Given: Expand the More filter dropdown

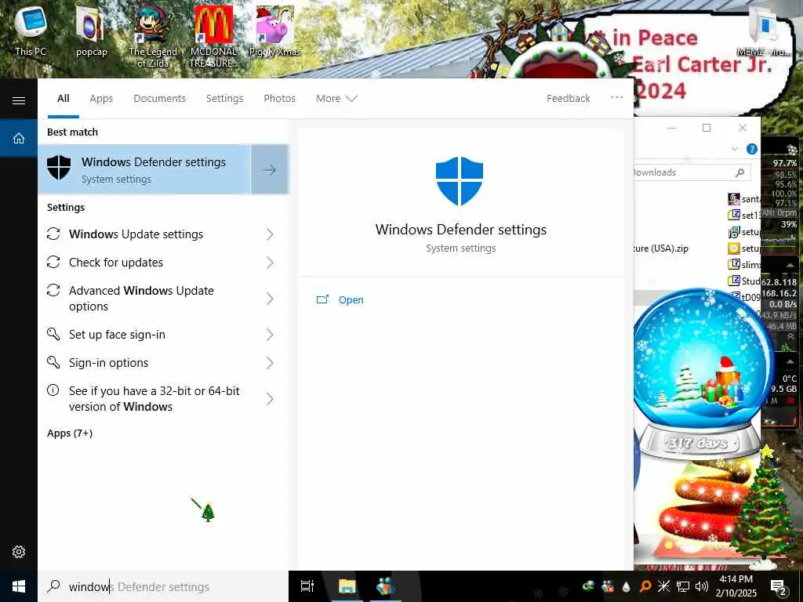Looking at the screenshot, I should click(x=336, y=98).
